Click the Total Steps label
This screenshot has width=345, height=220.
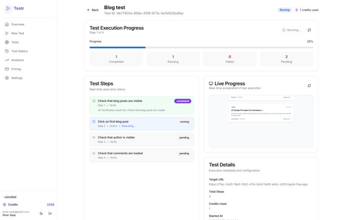(x=217, y=192)
